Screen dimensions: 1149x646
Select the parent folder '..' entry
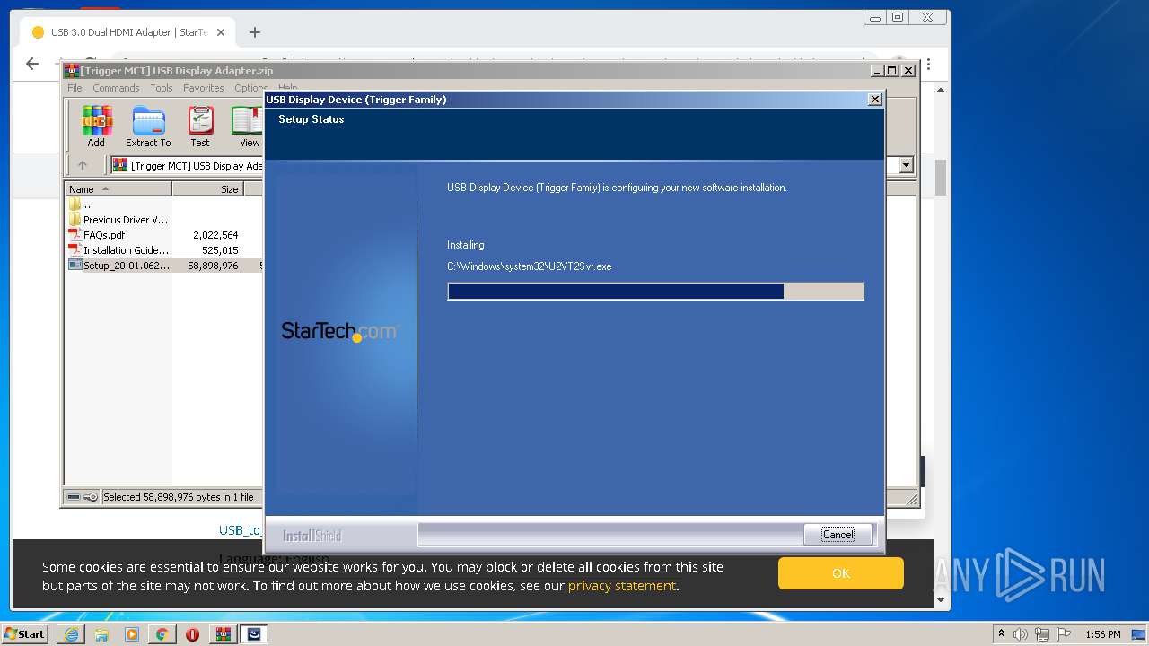[x=87, y=205]
